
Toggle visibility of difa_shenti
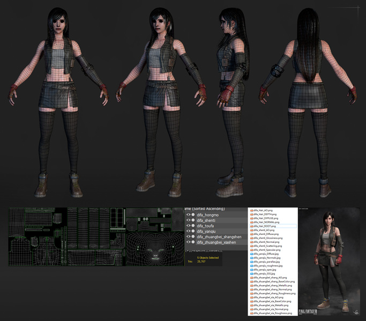click(x=188, y=220)
